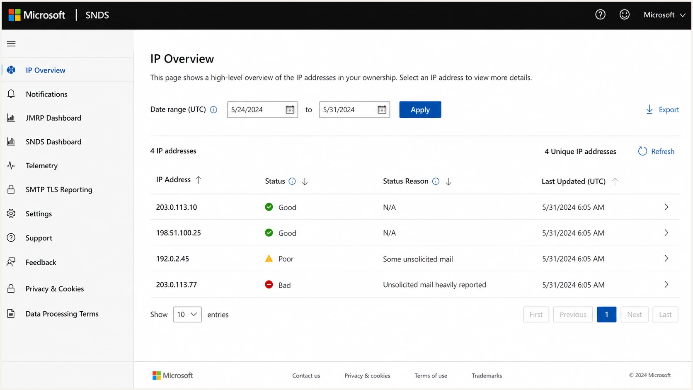Click the Previous pagination button

point(573,315)
